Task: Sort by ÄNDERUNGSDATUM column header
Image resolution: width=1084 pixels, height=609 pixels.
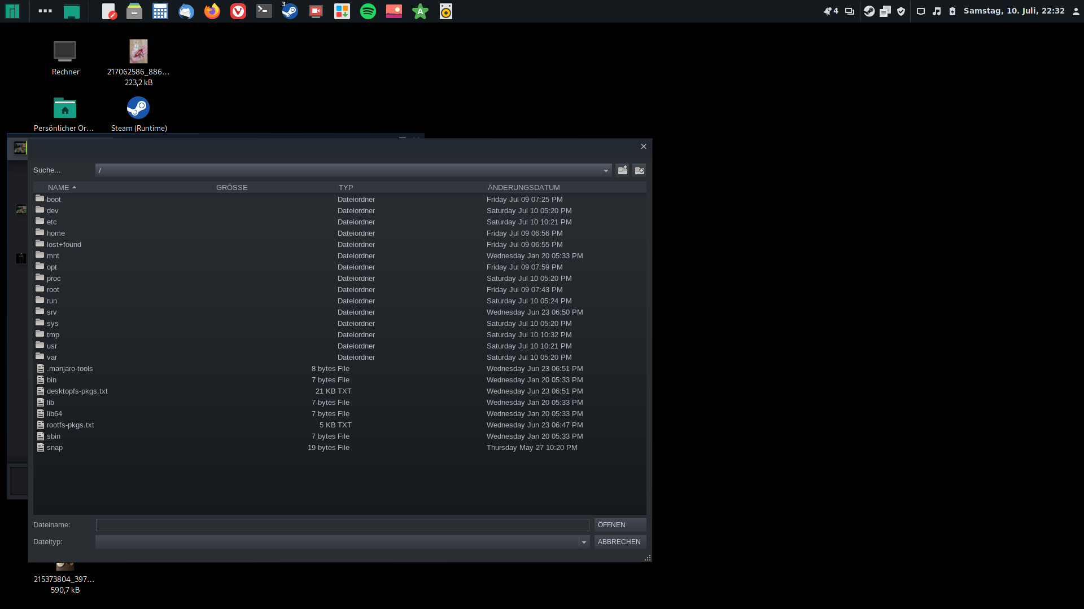Action: coord(523,187)
